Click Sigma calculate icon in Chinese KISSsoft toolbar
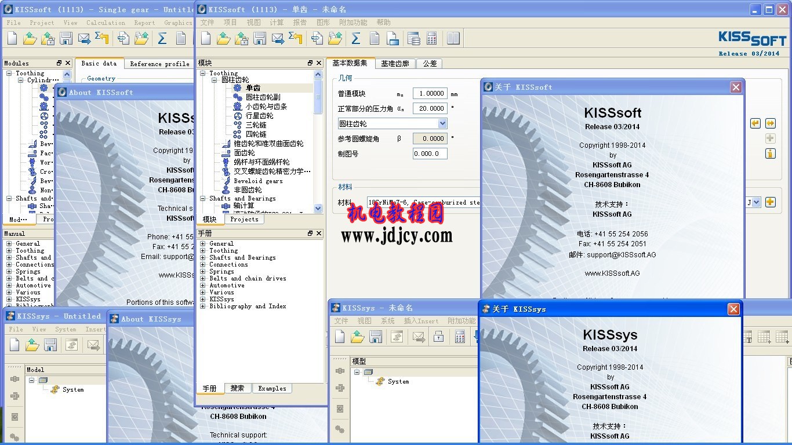792x445 pixels. coord(356,39)
